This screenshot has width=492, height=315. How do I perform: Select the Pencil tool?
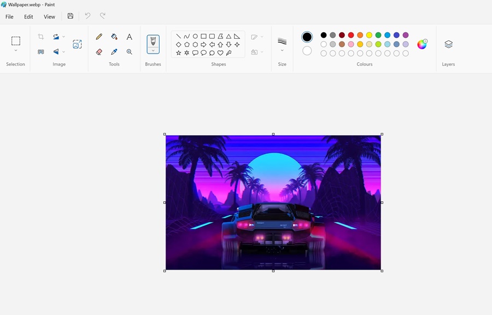pyautogui.click(x=99, y=37)
